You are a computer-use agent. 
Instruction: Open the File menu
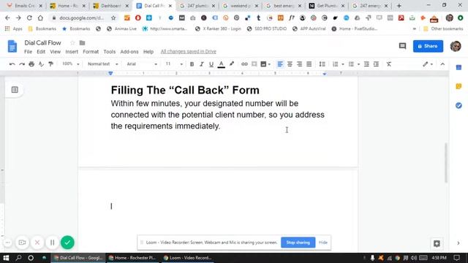[28, 52]
